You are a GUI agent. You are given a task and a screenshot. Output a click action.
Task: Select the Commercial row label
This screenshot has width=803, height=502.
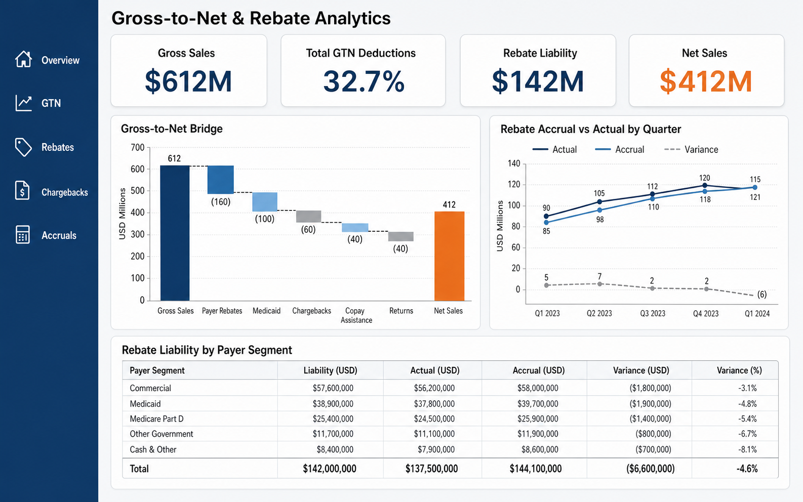point(150,388)
